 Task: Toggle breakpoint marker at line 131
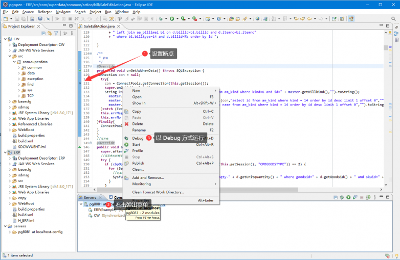80,83
